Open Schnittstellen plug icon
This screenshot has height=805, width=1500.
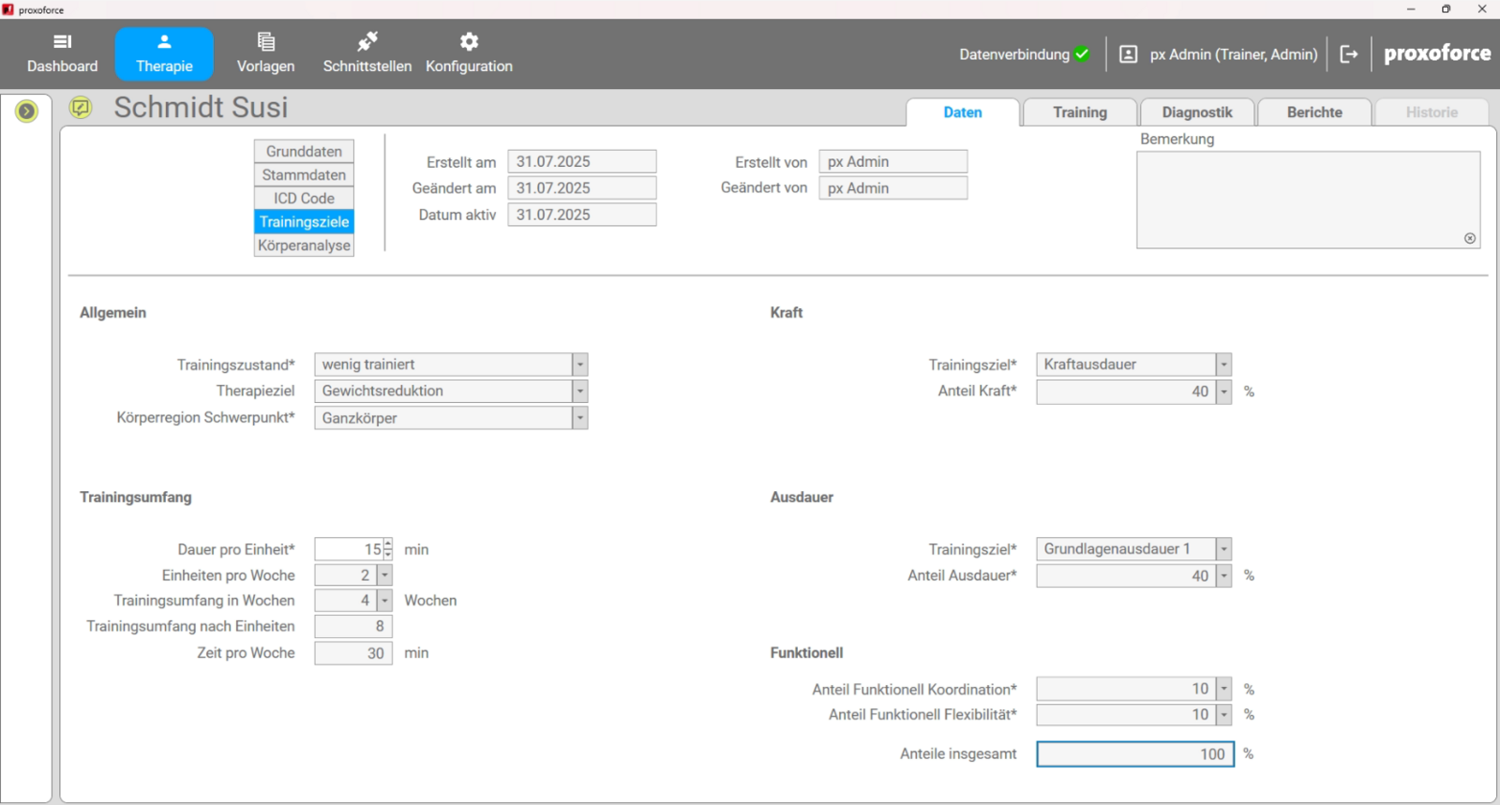[367, 42]
